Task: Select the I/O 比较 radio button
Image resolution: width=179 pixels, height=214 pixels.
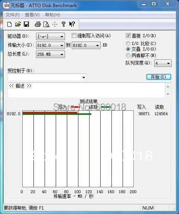Action: point(128,43)
